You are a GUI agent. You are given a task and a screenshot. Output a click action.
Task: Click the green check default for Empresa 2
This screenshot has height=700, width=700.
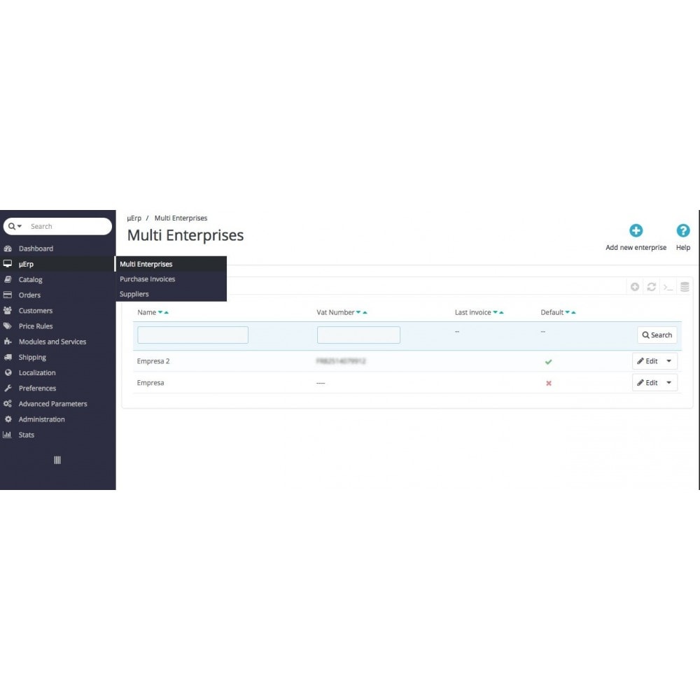coord(548,362)
